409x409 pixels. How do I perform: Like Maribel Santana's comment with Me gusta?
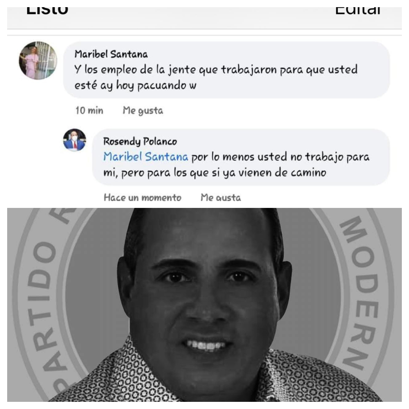[143, 110]
